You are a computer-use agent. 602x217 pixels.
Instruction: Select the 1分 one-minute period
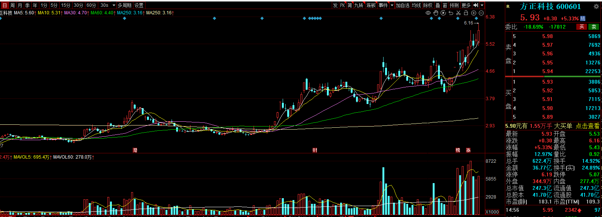point(44,5)
